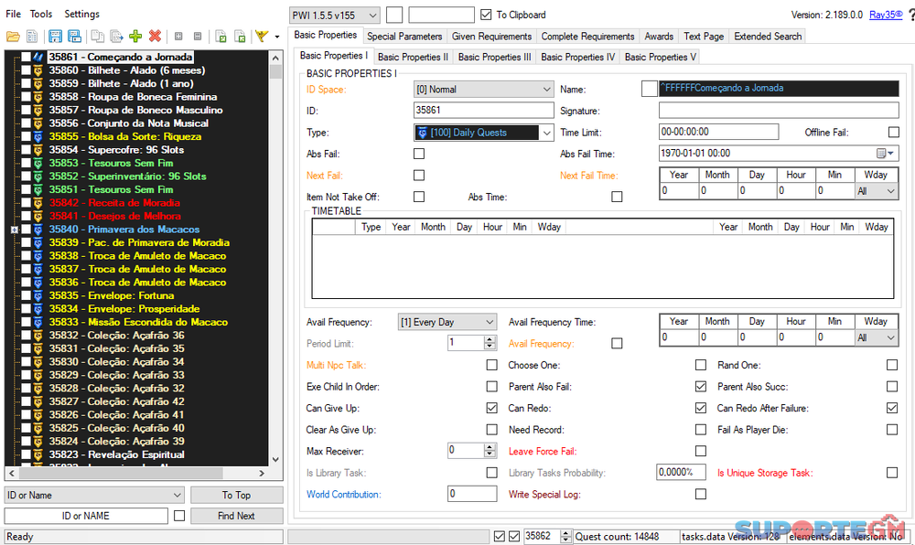
Task: Click the yellow filter funnel icon
Action: pos(262,37)
